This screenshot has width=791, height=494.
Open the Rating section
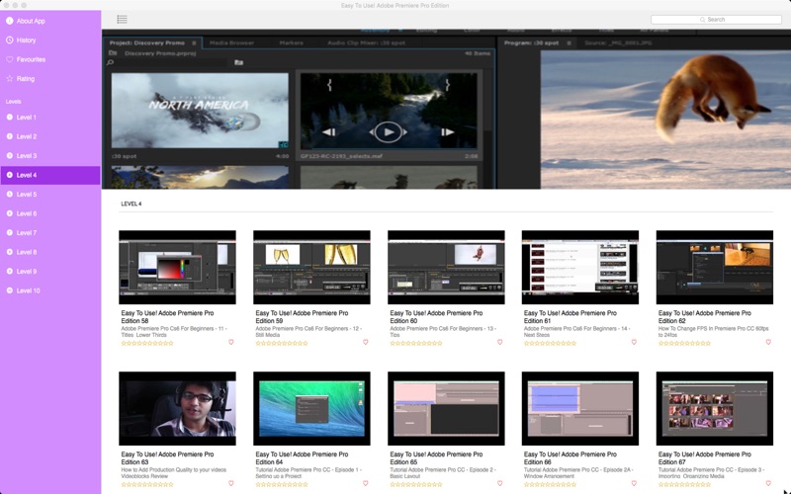tap(50, 79)
